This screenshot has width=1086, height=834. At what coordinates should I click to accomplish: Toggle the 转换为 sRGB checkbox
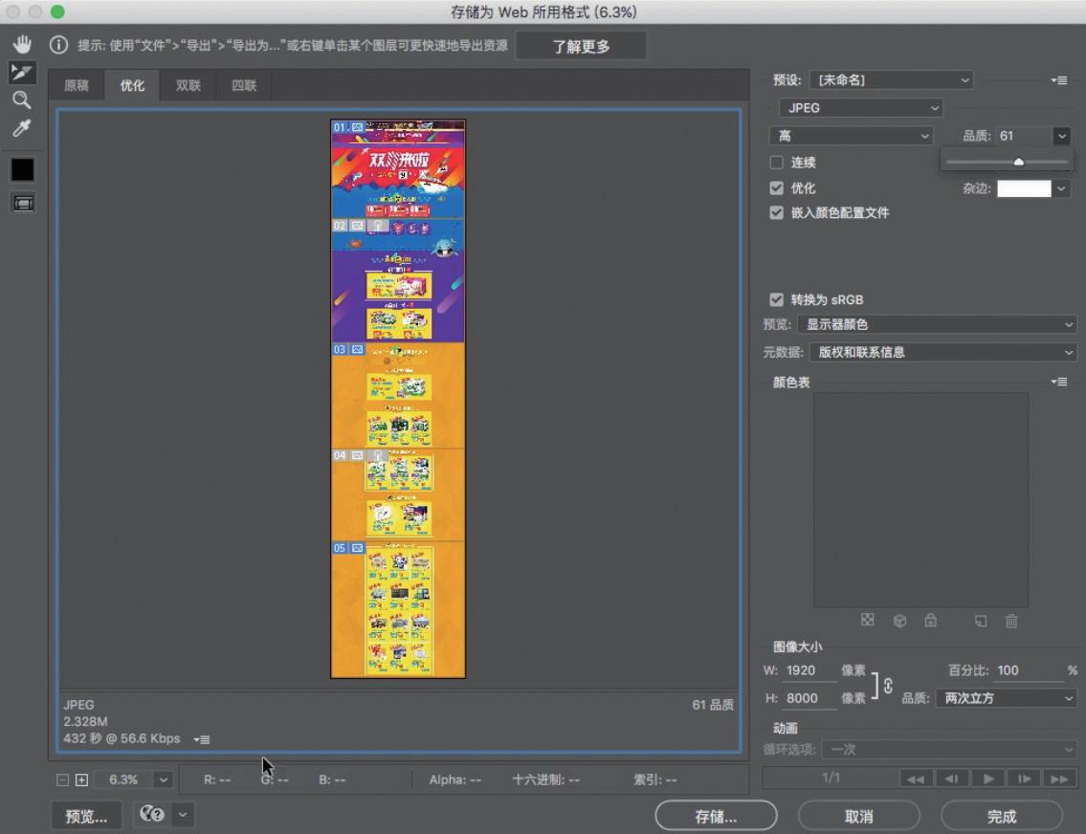click(x=776, y=299)
